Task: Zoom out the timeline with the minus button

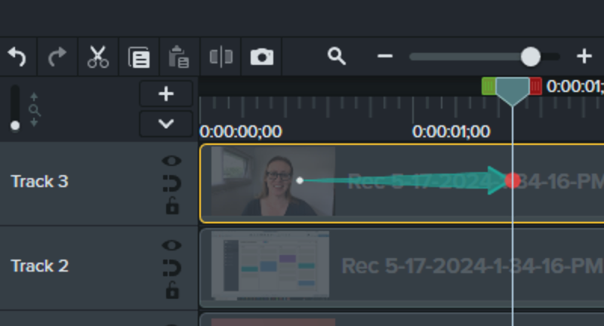Action: 385,57
